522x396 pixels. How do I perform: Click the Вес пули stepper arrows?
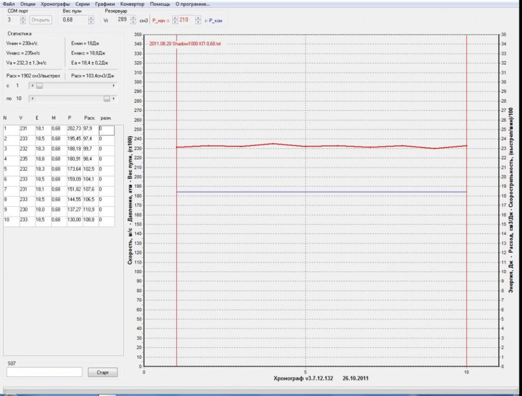[x=91, y=20]
